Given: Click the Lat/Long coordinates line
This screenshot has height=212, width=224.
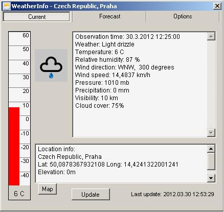Looking at the screenshot, I should [x=108, y=164].
